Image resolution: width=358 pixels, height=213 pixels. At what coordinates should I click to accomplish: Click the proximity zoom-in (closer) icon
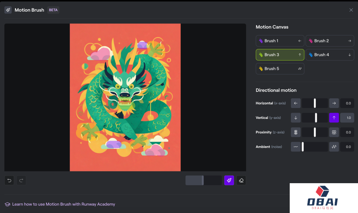pyautogui.click(x=334, y=132)
